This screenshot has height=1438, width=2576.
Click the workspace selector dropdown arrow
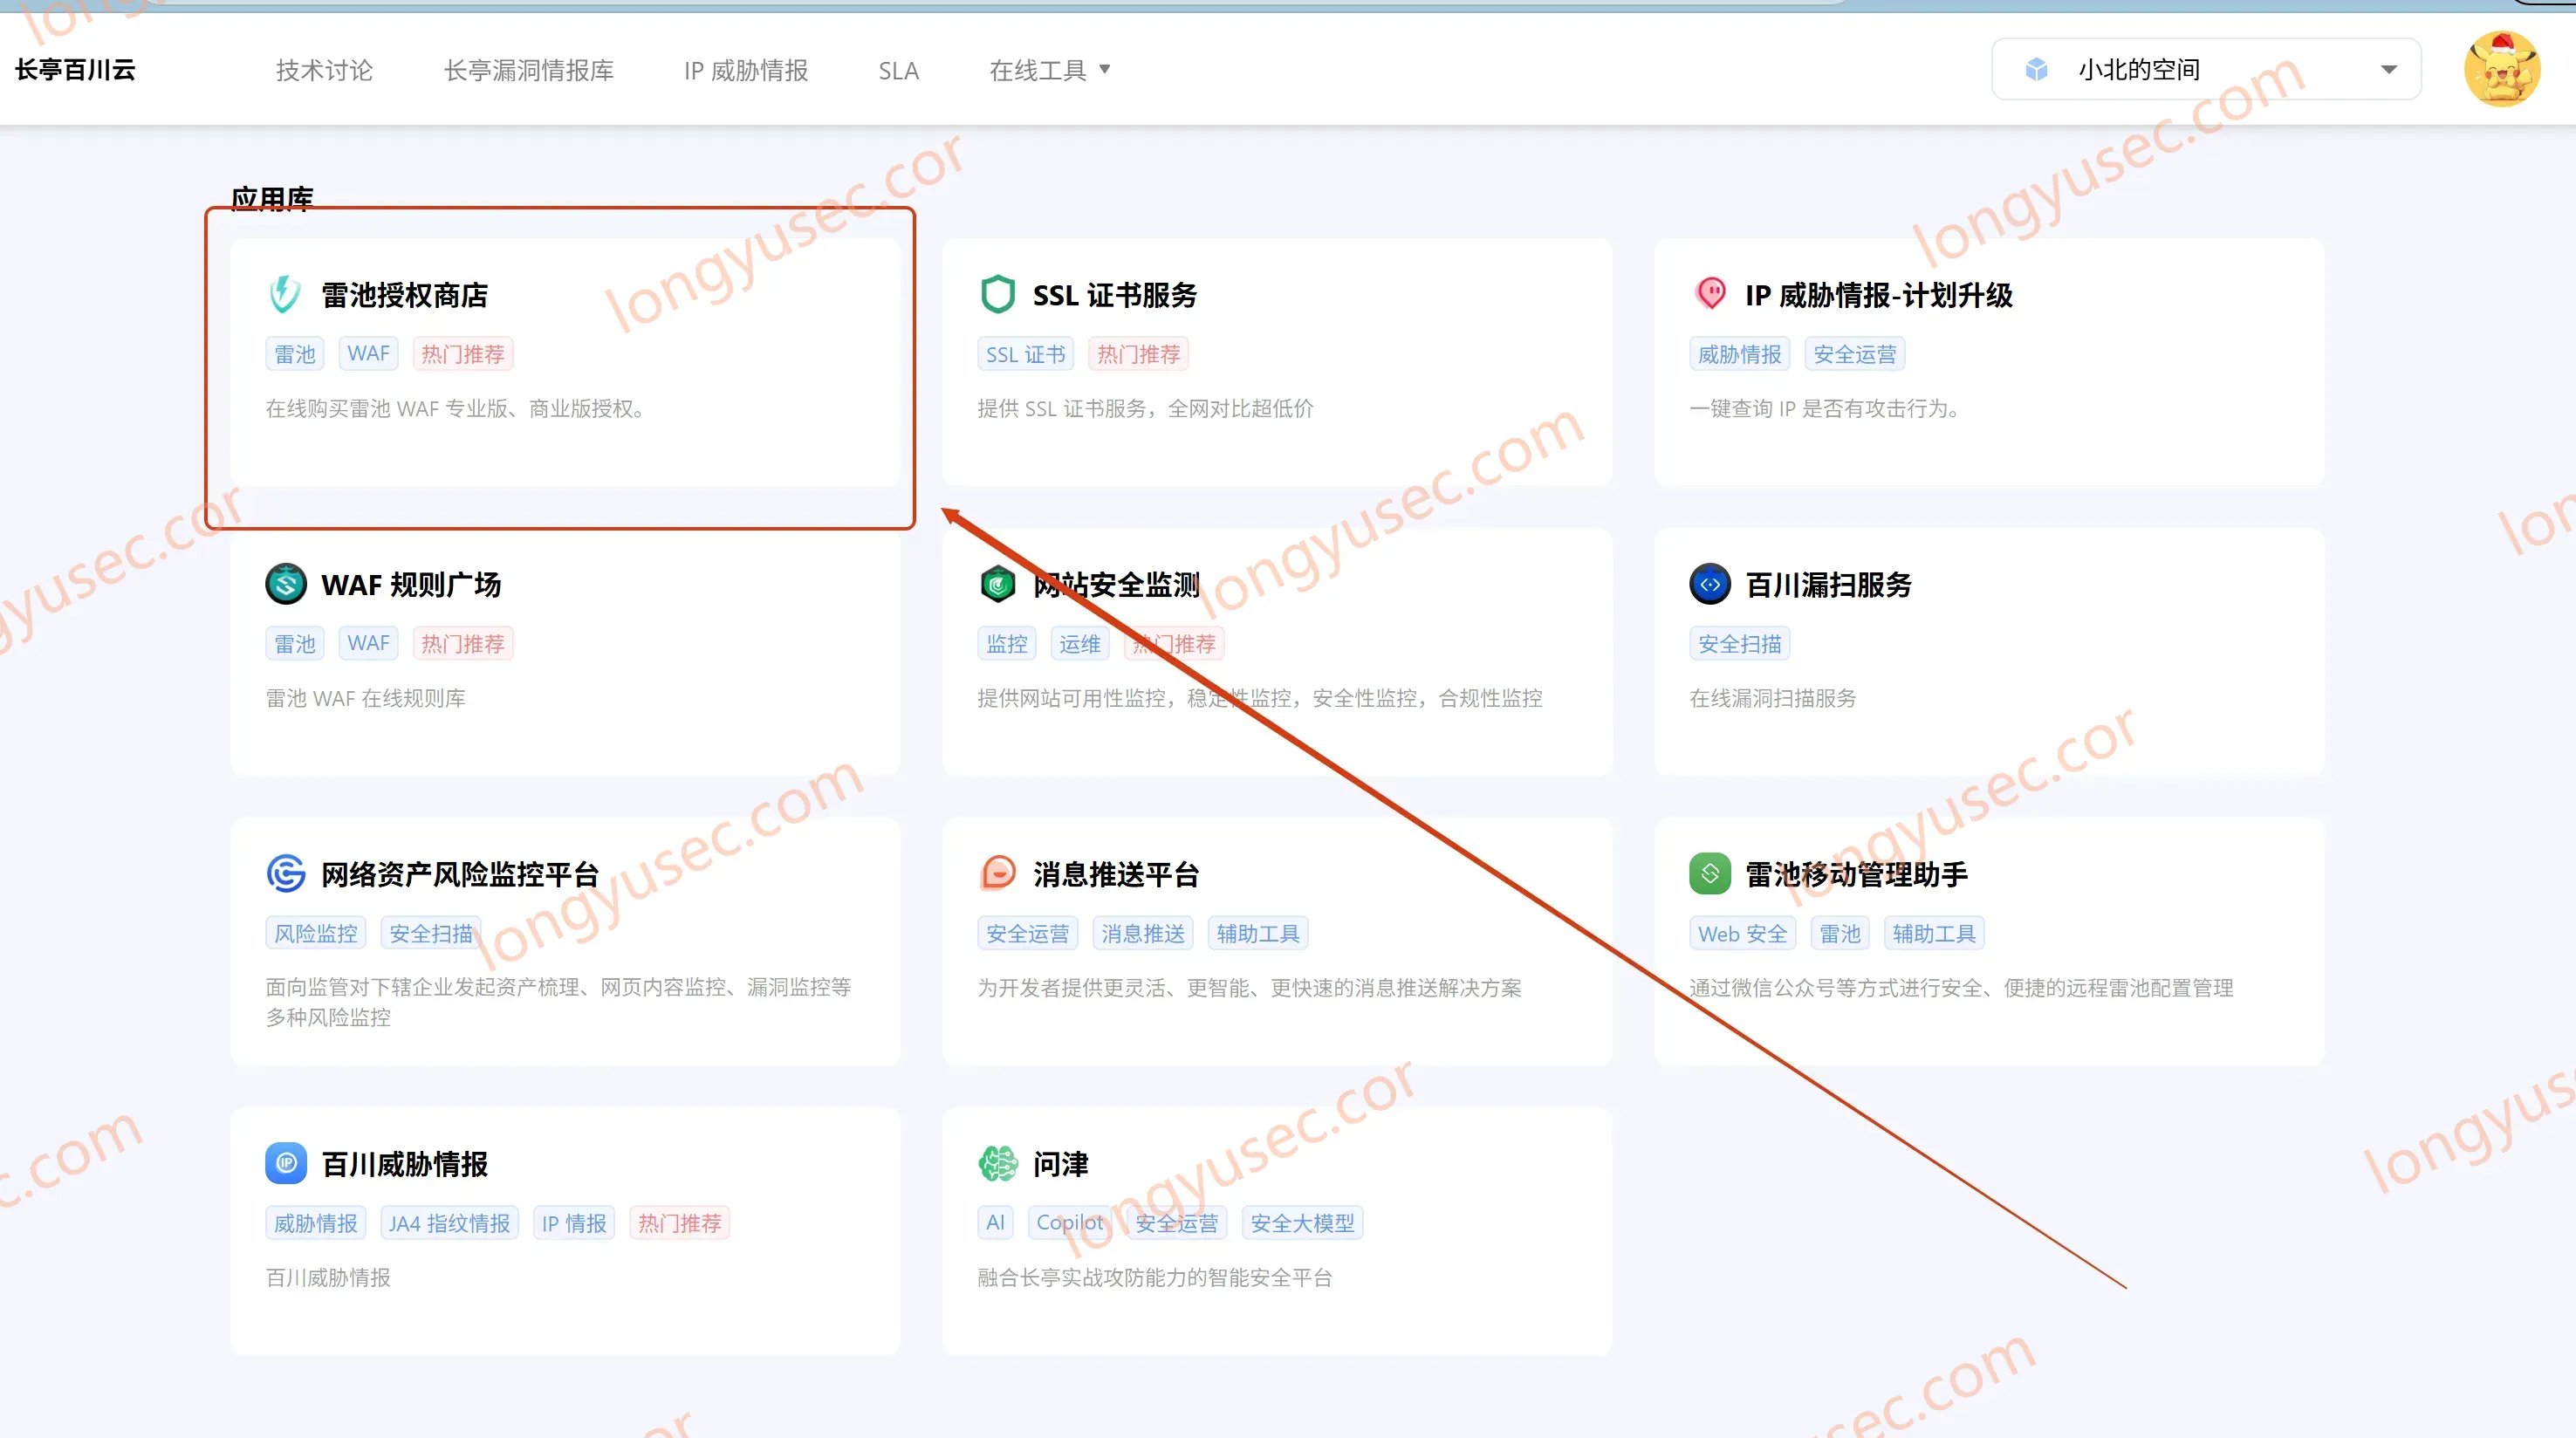[2389, 70]
